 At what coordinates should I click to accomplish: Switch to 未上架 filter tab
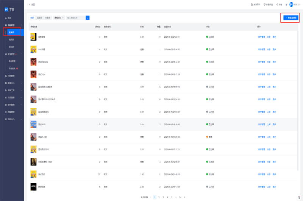(47, 18)
